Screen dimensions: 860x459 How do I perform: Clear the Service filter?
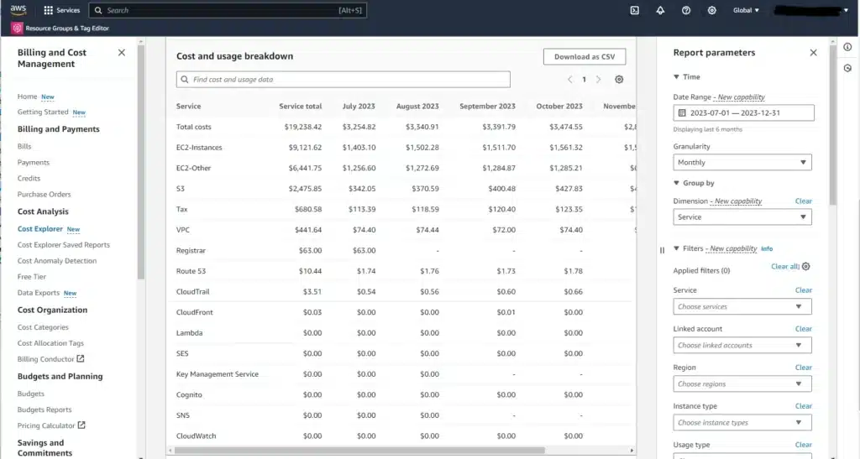pos(804,290)
